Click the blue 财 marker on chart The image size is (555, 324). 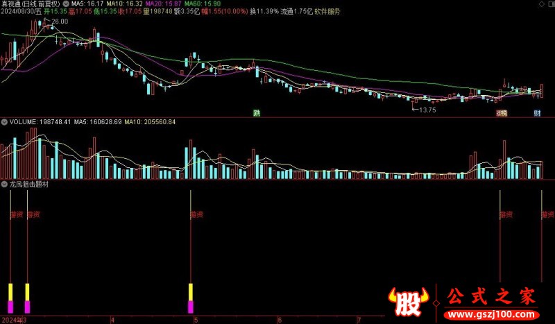[x=537, y=113]
